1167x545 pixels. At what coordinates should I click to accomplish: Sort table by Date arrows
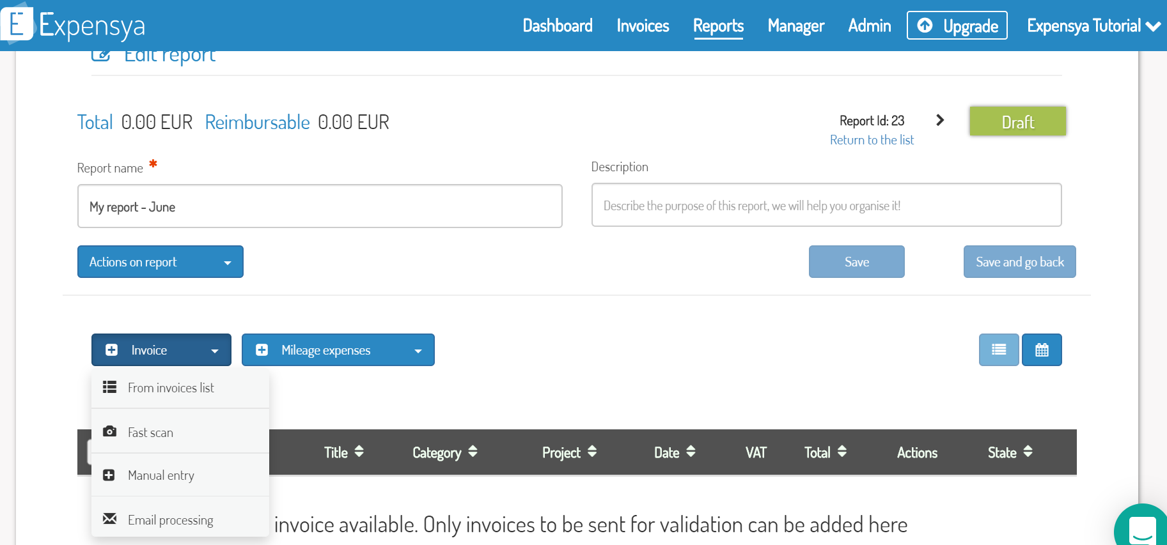pos(691,452)
